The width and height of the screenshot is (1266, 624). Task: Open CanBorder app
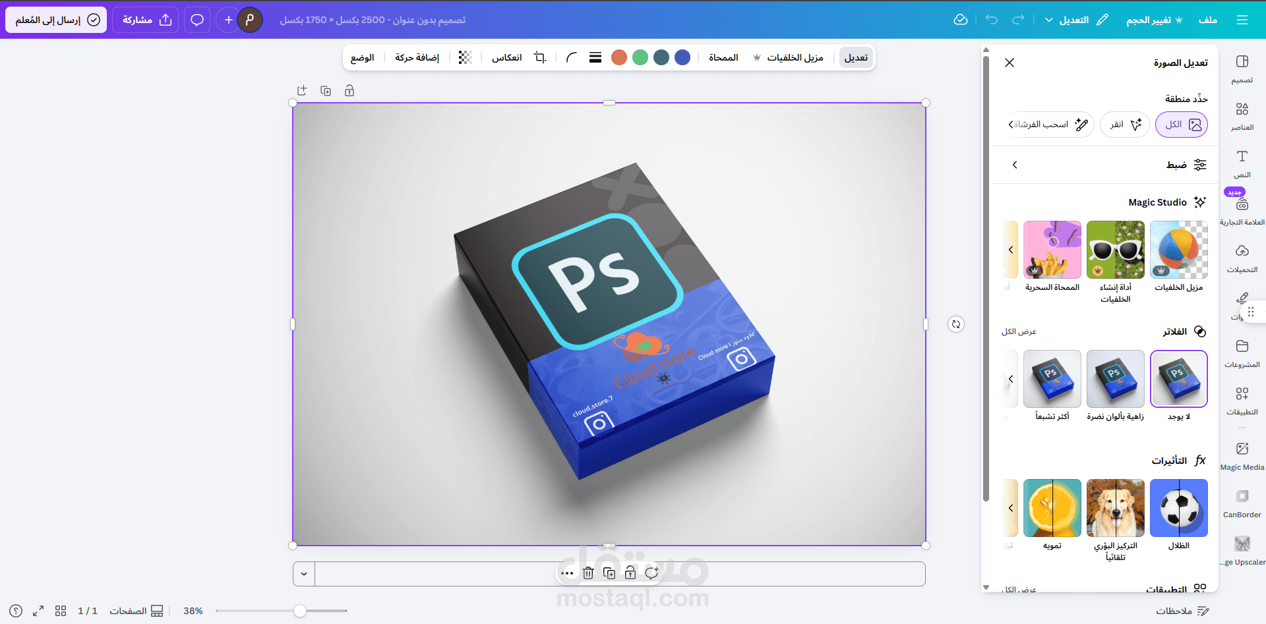1242,503
